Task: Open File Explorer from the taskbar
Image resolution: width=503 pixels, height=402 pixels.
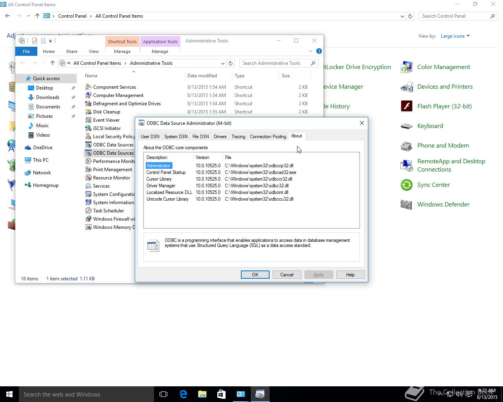Action: coord(202,394)
